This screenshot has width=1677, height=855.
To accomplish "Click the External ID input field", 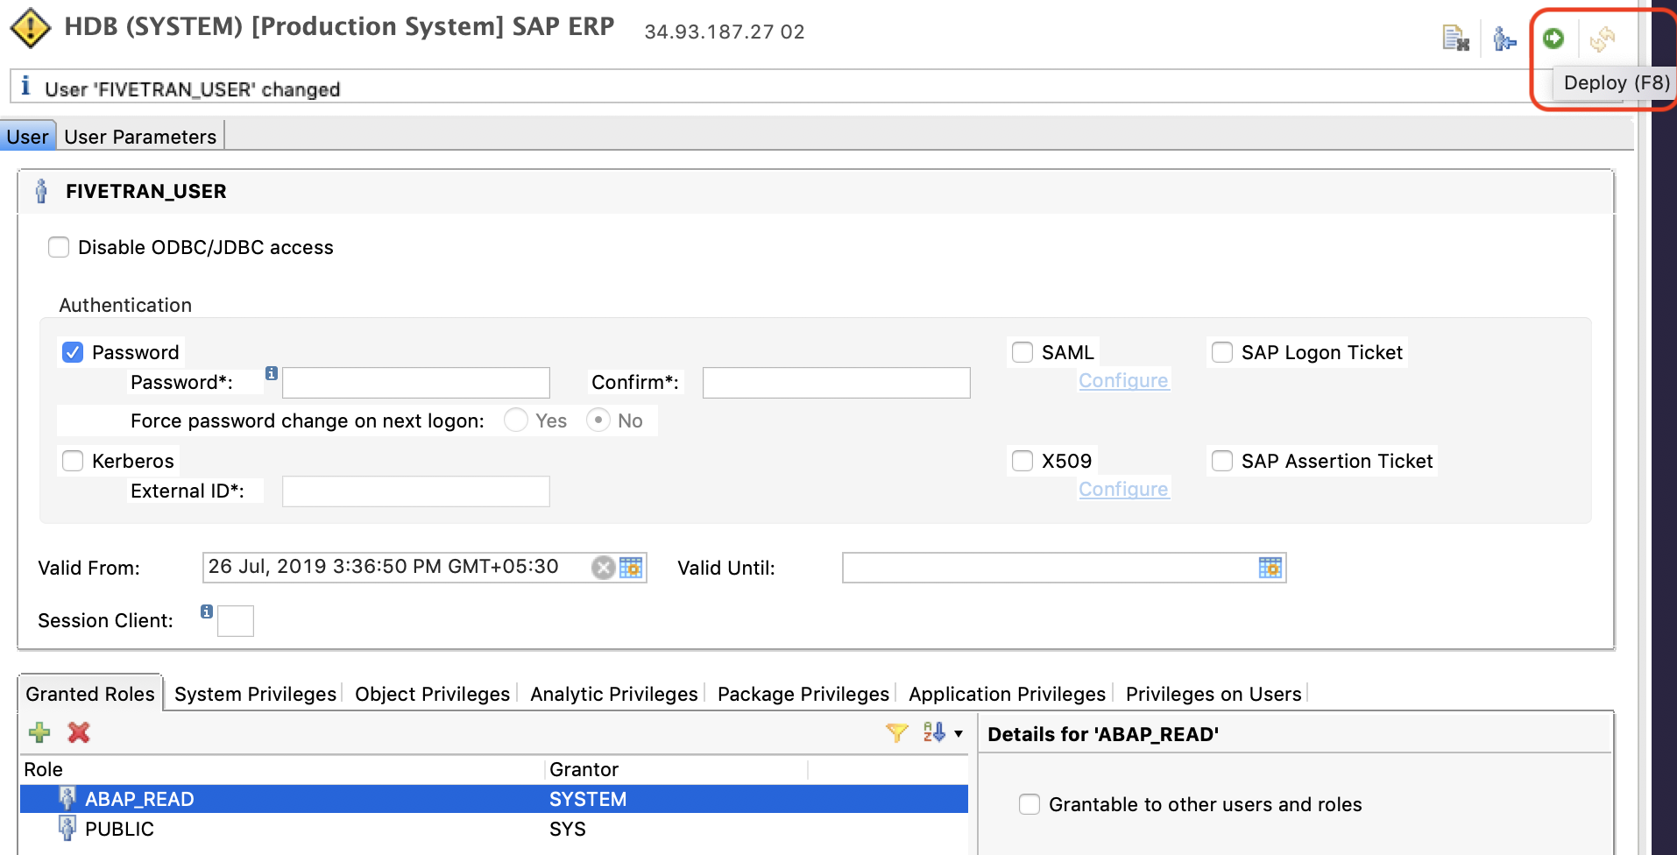I will pos(416,491).
